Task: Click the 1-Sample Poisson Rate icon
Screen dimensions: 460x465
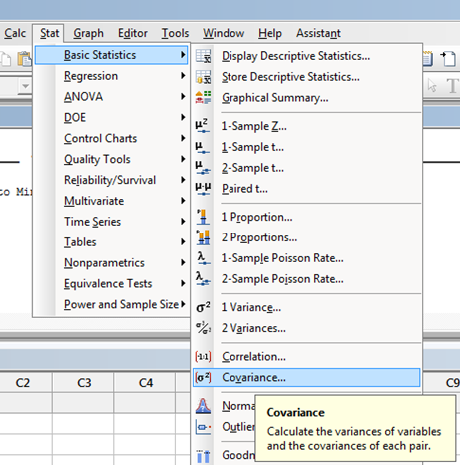Action: pos(203,258)
